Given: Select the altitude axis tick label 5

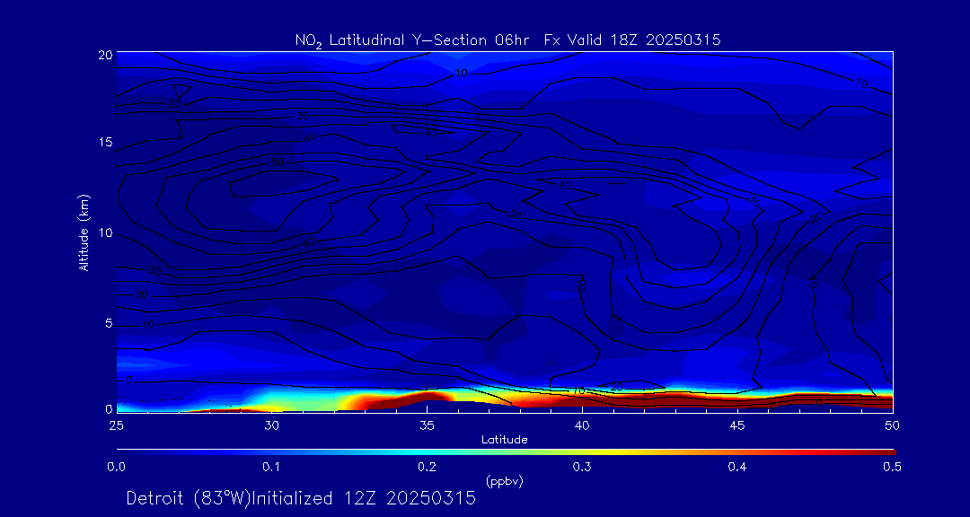Looking at the screenshot, I should point(109,323).
